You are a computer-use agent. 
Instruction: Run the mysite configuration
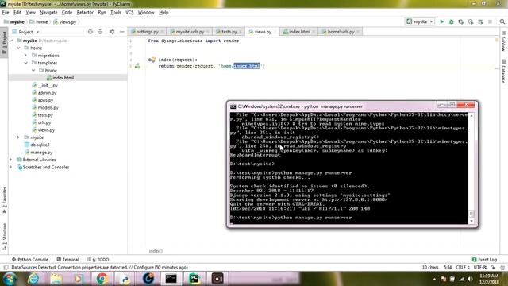(x=441, y=21)
